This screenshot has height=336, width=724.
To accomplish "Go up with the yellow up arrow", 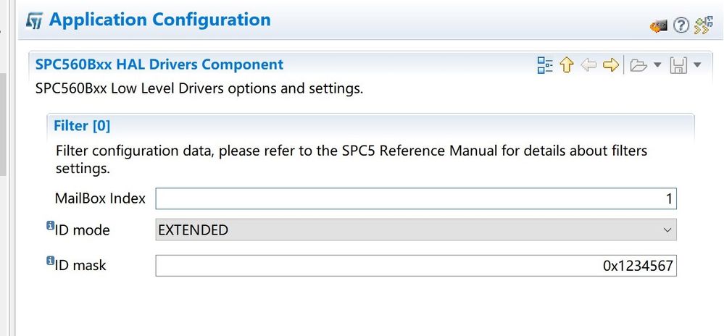I will (566, 65).
